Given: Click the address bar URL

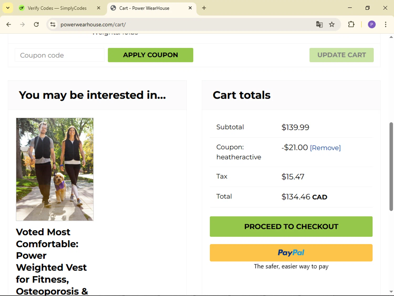Looking at the screenshot, I should click(93, 24).
